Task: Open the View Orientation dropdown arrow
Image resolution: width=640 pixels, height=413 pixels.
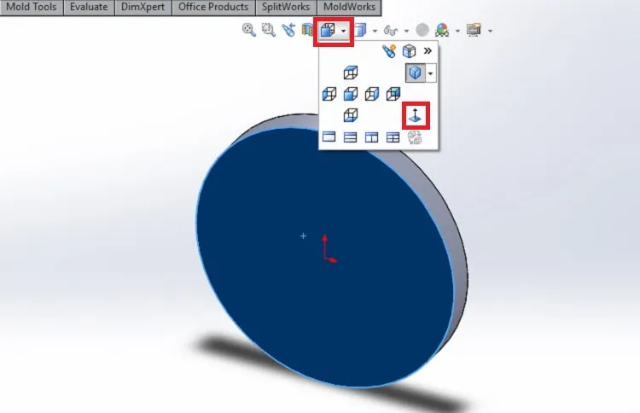Action: (x=344, y=31)
